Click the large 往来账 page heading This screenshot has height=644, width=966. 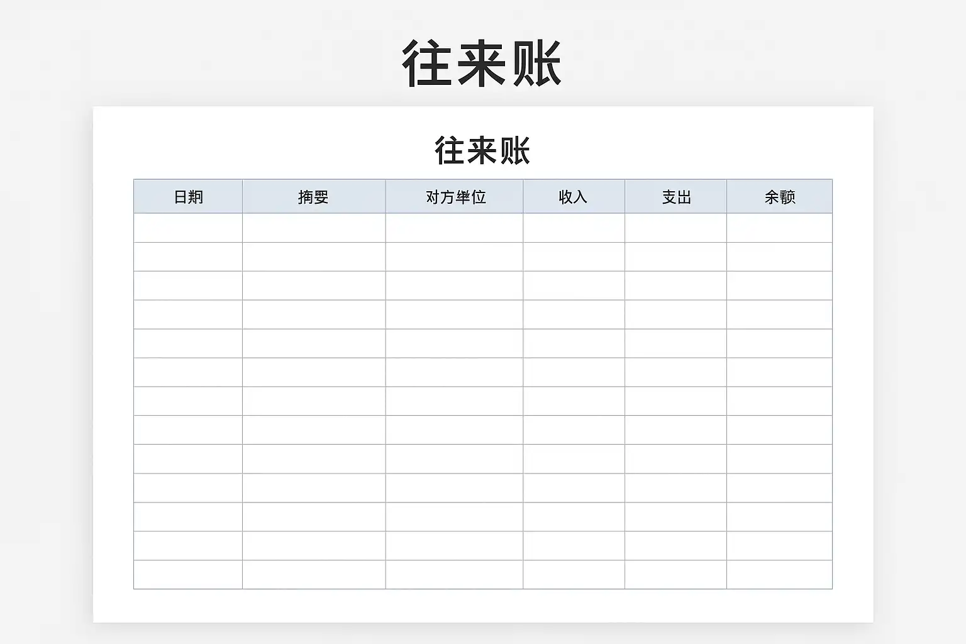482,64
